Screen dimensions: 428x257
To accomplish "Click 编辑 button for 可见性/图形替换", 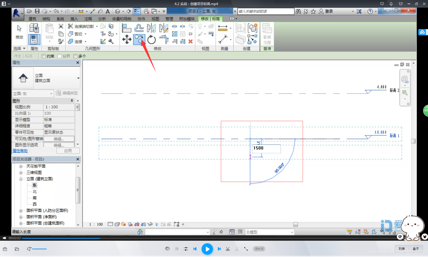I will [x=59, y=139].
